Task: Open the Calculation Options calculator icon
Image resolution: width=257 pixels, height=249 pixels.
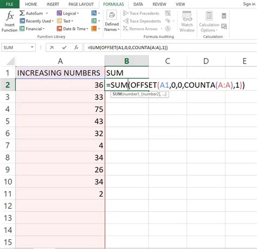Action: pyautogui.click(x=209, y=16)
